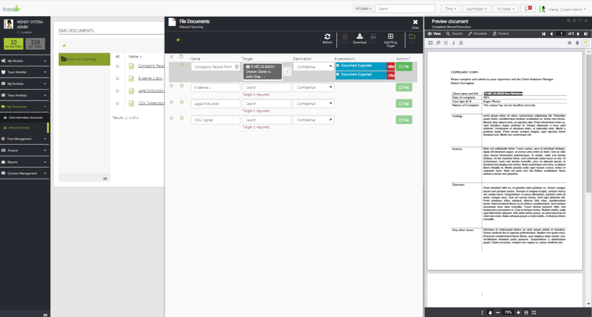
Task: Click the File button on the Evidence 1 row
Action: [x=404, y=87]
